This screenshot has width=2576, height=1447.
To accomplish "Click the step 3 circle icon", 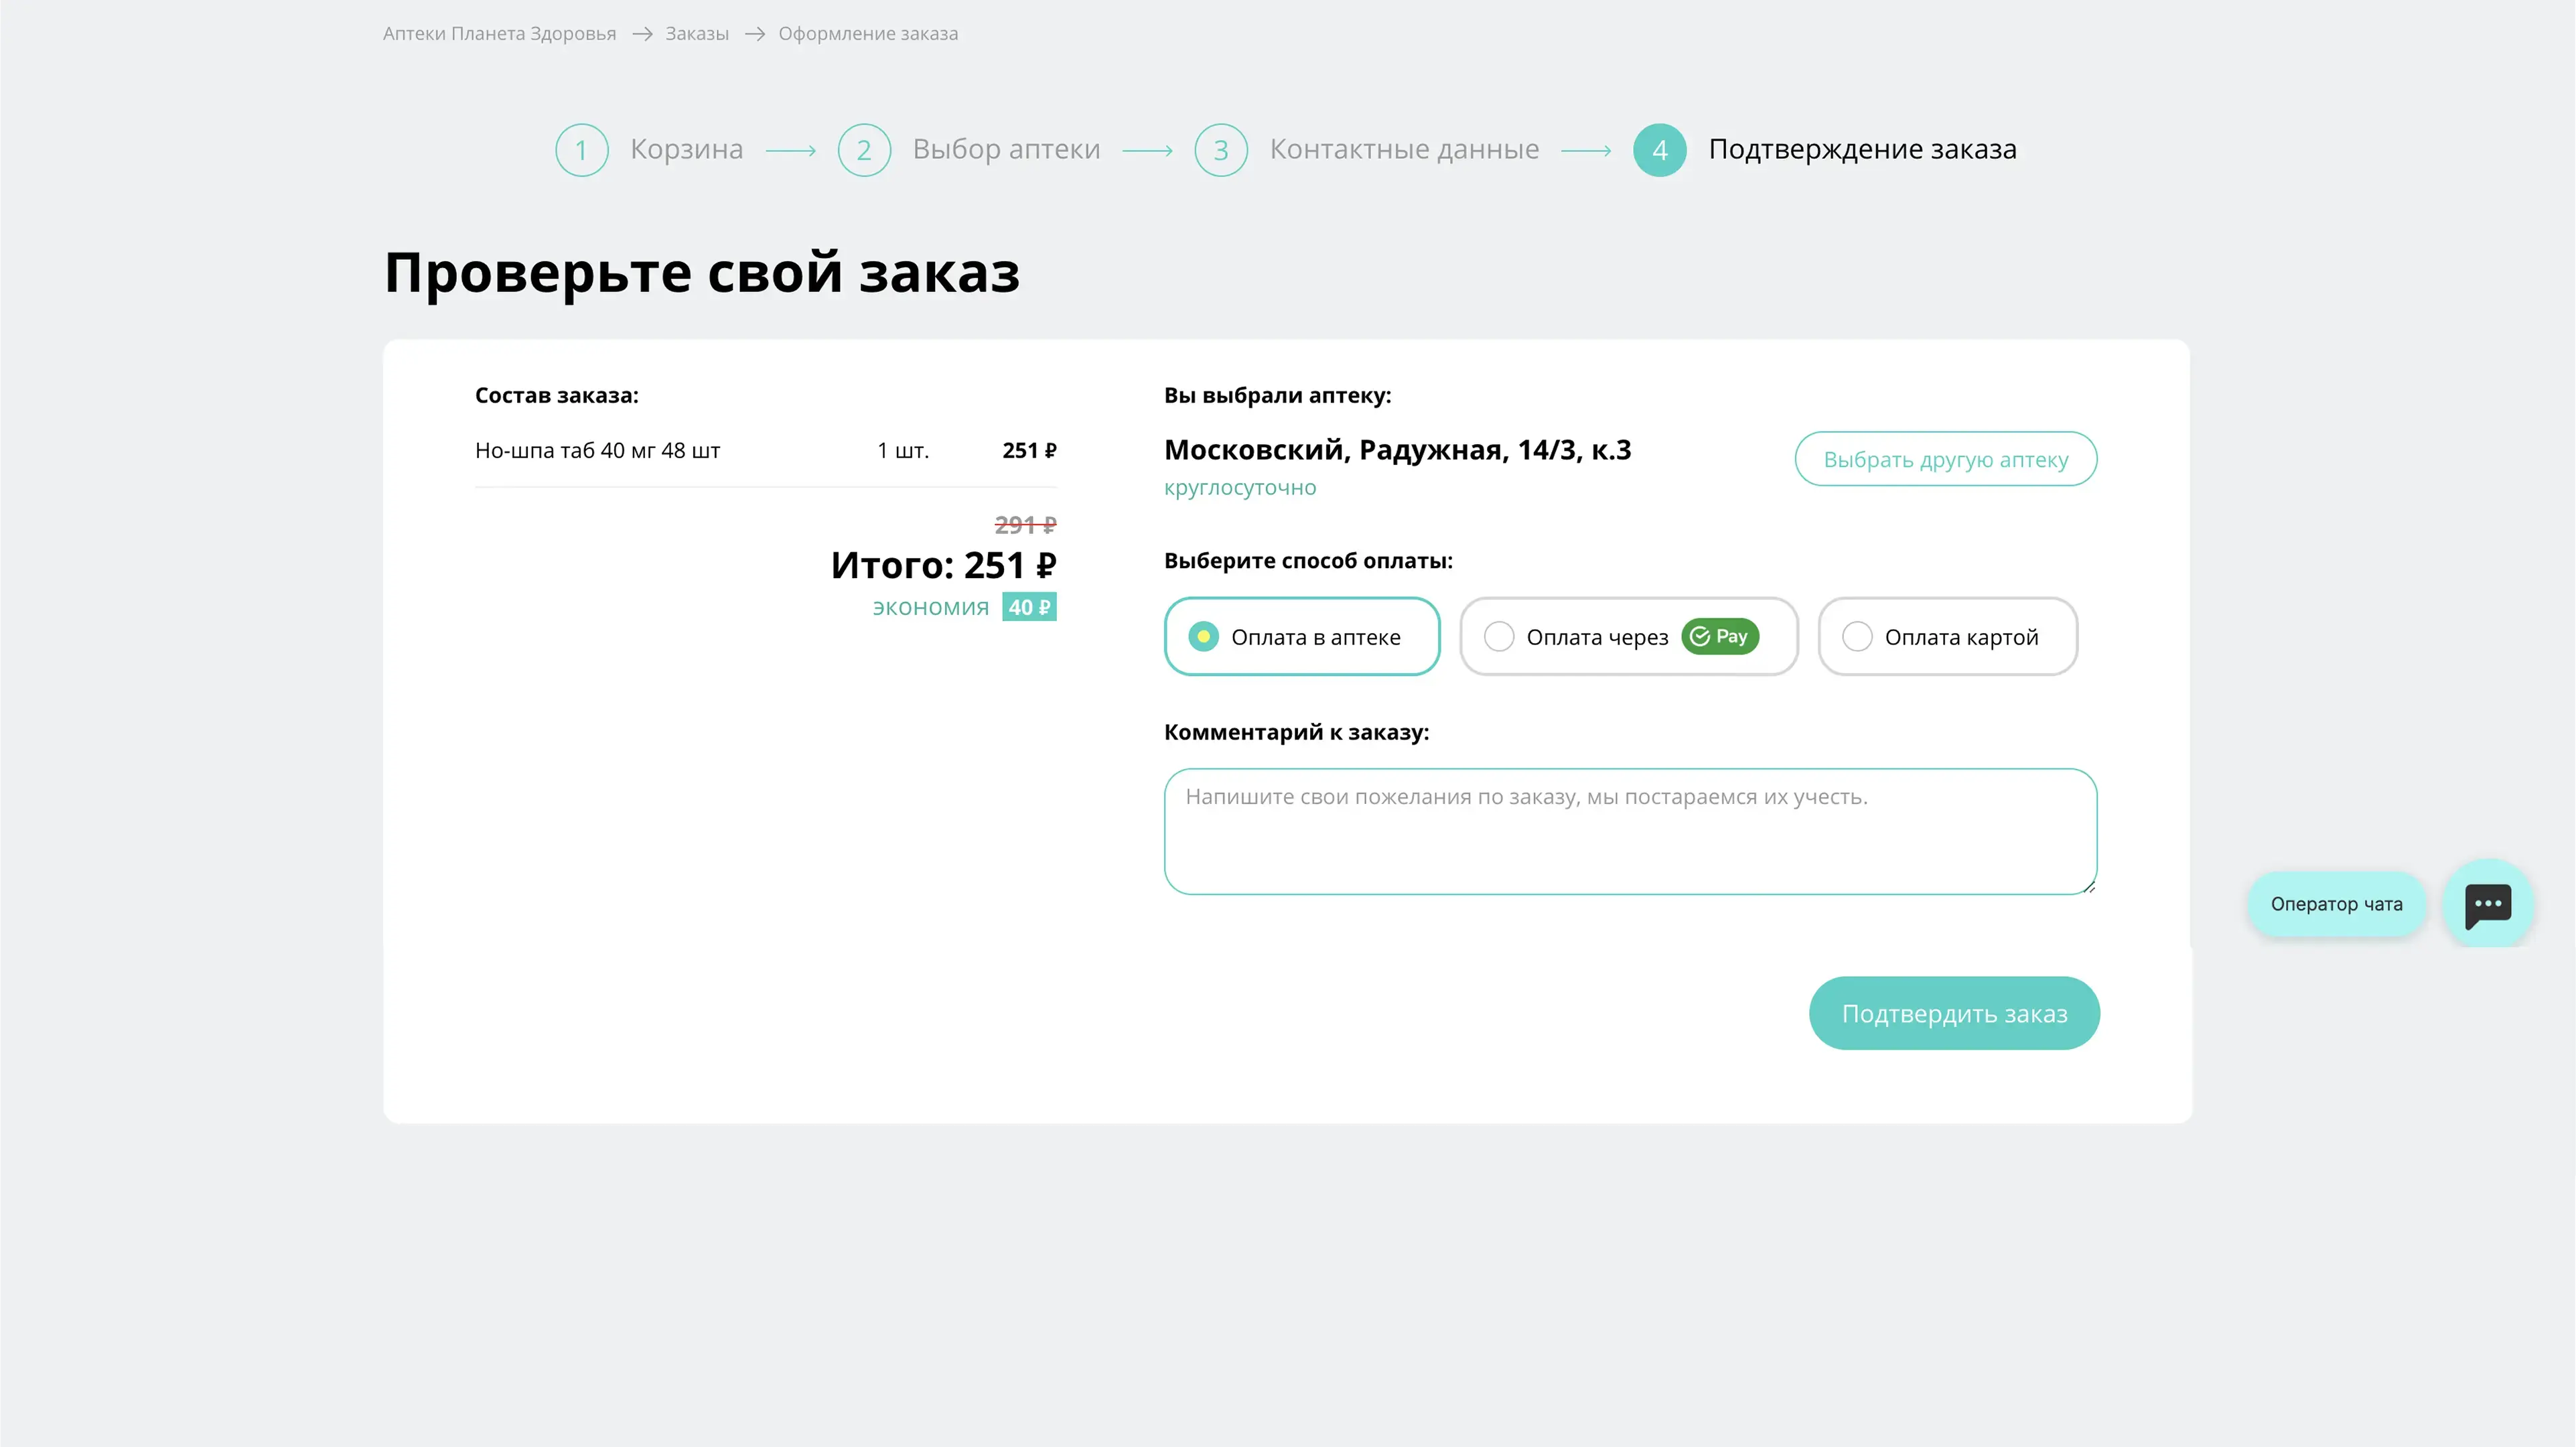I will click(1220, 150).
